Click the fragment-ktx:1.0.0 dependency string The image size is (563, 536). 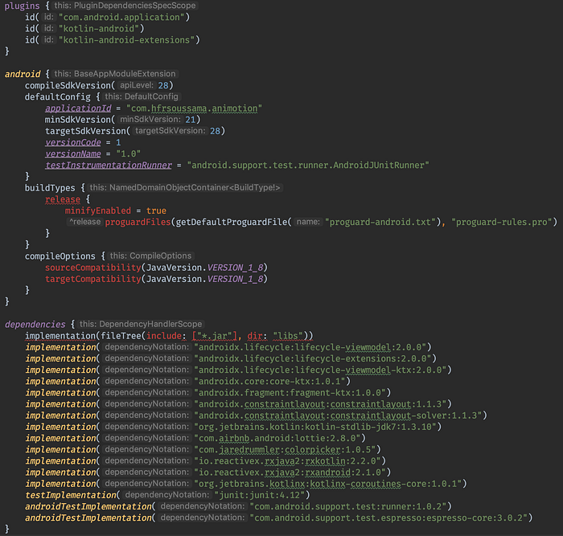tap(290, 393)
